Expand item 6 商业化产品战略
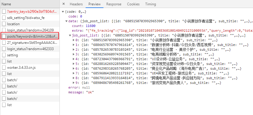 pyautogui.click(x=74, y=68)
